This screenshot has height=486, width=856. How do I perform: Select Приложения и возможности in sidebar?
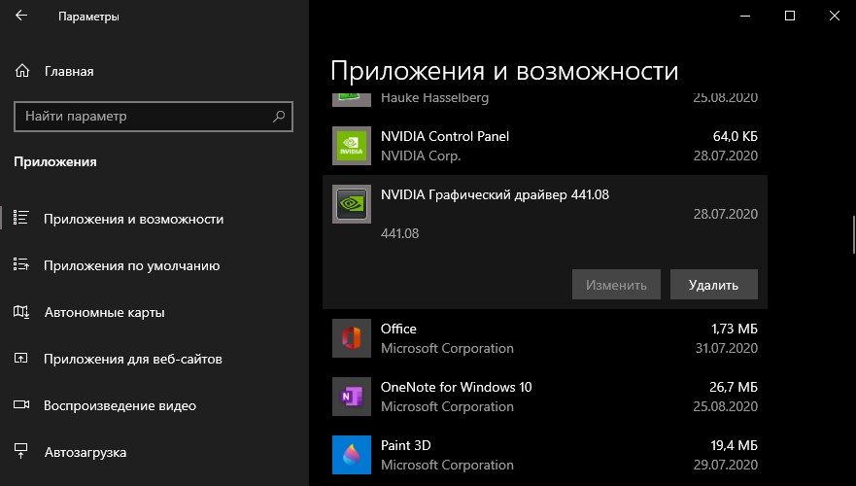(134, 219)
